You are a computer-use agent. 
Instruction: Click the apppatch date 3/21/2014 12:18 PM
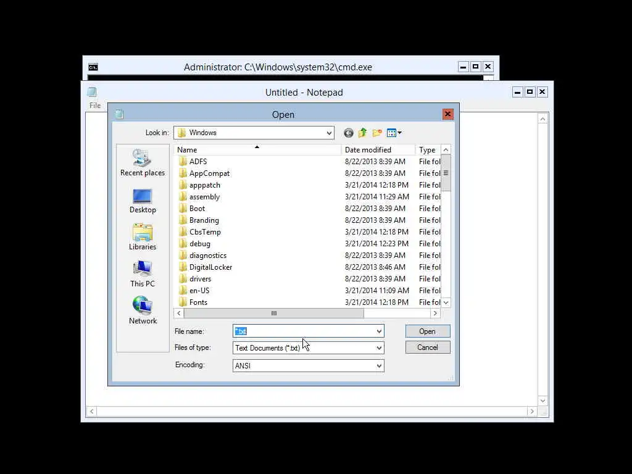pos(377,185)
